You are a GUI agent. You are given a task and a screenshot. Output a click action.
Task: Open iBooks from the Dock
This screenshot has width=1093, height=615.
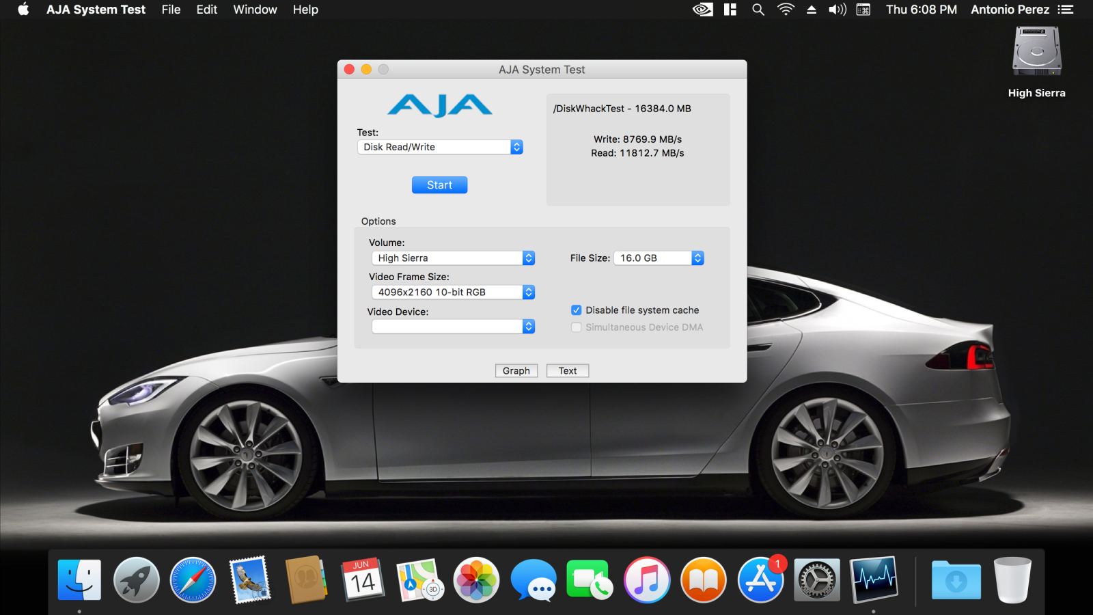pyautogui.click(x=704, y=580)
